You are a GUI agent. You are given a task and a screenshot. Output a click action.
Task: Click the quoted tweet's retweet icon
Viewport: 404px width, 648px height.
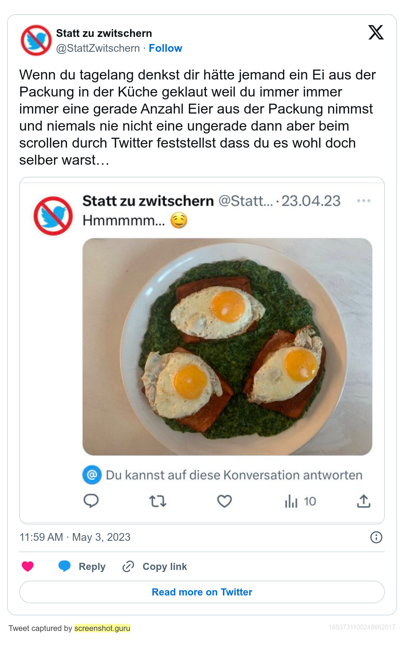158,501
